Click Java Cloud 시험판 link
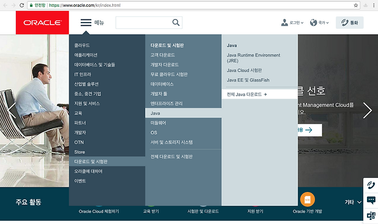Image resolution: width=378 pixels, height=224 pixels. pos(245,70)
